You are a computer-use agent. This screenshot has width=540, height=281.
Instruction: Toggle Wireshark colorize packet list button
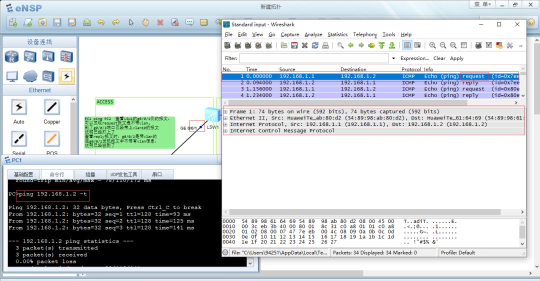coord(407,45)
